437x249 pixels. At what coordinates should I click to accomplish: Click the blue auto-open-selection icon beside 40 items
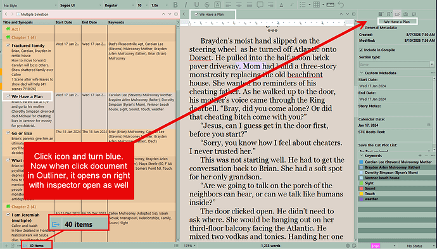pyautogui.click(x=25, y=246)
